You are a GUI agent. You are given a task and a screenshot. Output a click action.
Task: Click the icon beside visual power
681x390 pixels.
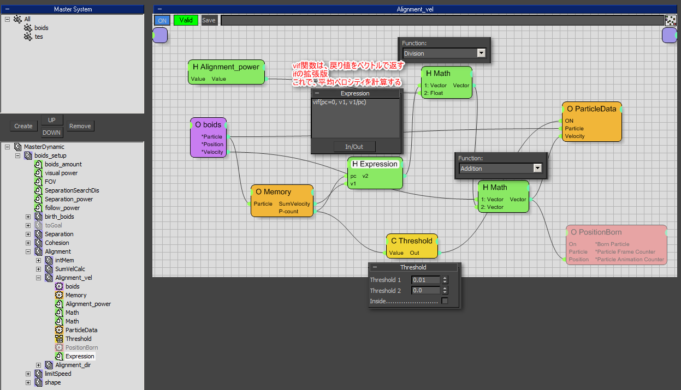click(x=39, y=173)
